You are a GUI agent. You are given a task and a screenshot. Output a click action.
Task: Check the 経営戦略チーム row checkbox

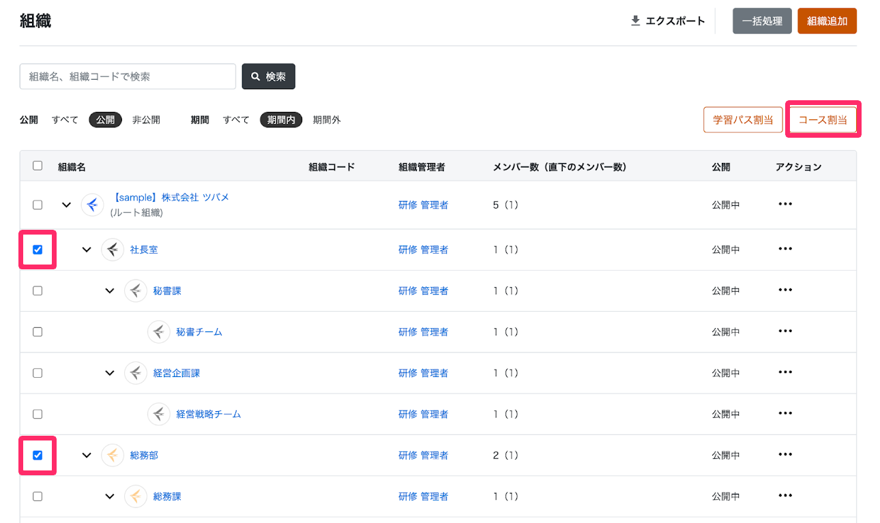pos(38,414)
